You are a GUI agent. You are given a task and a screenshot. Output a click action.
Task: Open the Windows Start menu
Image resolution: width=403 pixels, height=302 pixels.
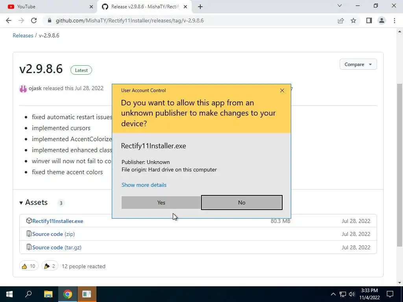coord(9,294)
